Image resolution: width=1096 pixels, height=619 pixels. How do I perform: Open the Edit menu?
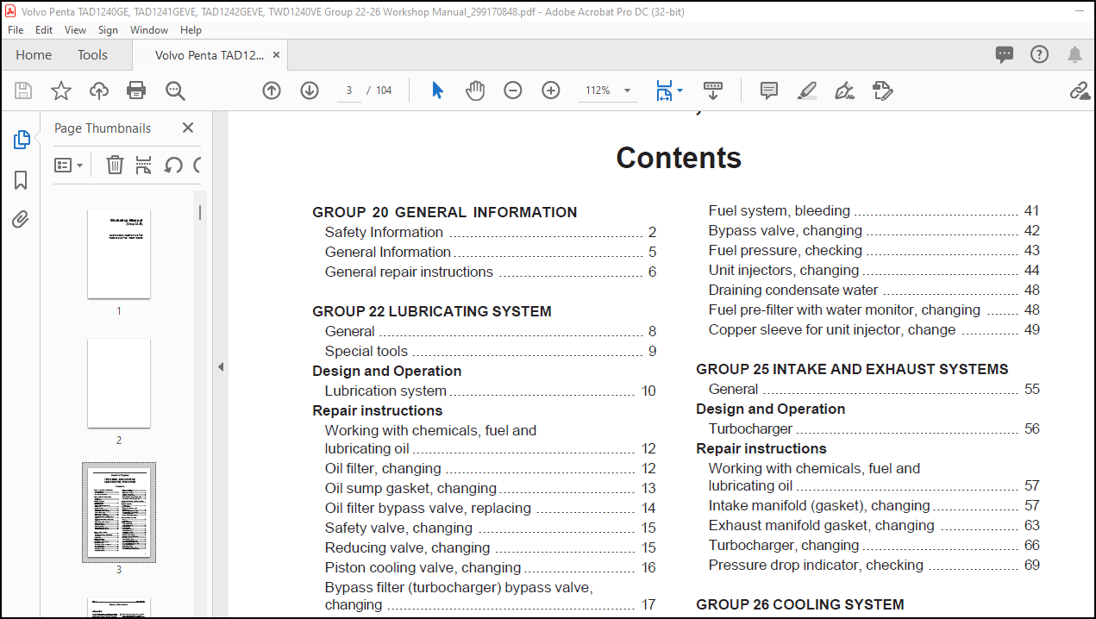pyautogui.click(x=44, y=29)
